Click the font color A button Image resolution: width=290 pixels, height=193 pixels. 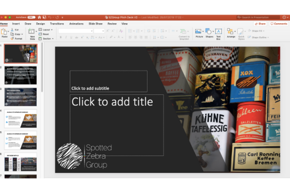pyautogui.click(x=119, y=37)
